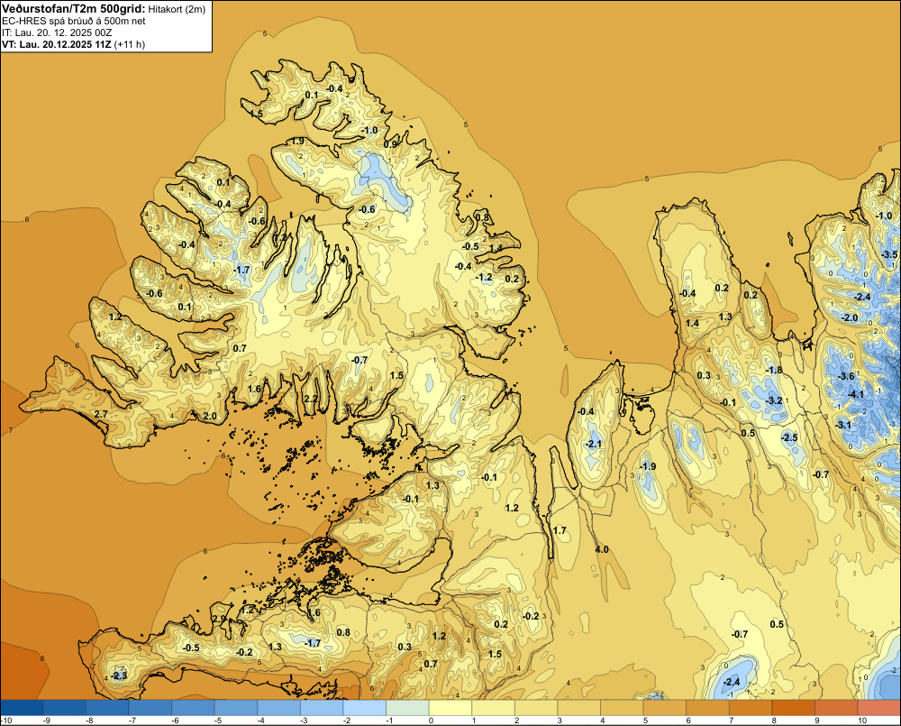The image size is (901, 726).
Task: Click the legend swatch between 3 and 4
Action: click(579, 707)
